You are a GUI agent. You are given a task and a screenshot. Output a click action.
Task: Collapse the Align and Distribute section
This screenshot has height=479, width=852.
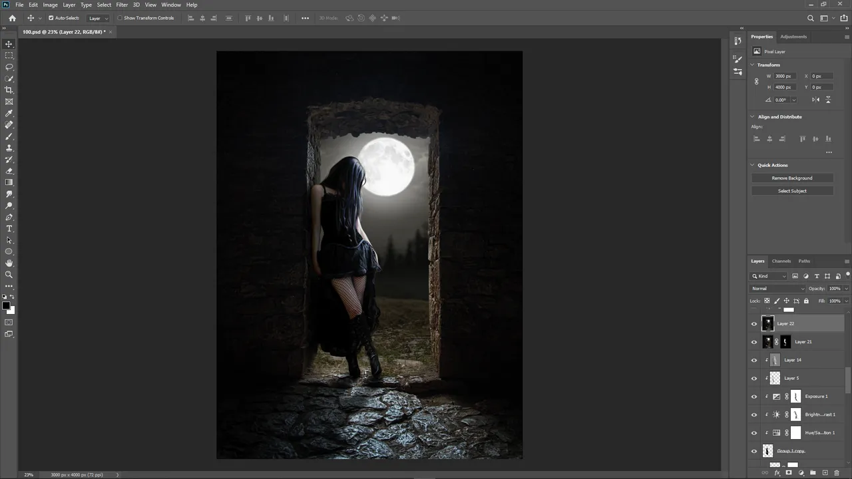pyautogui.click(x=752, y=116)
